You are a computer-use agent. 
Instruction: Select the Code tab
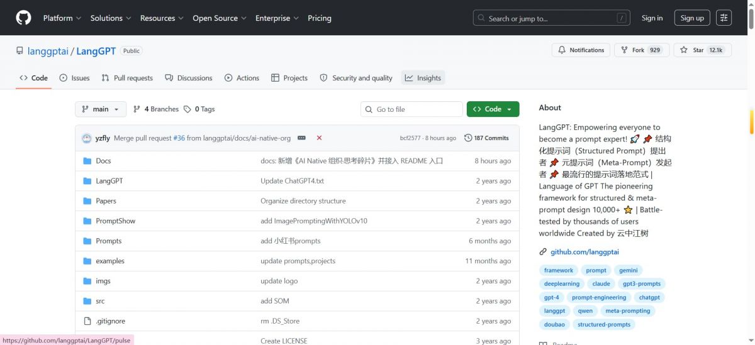coord(34,78)
